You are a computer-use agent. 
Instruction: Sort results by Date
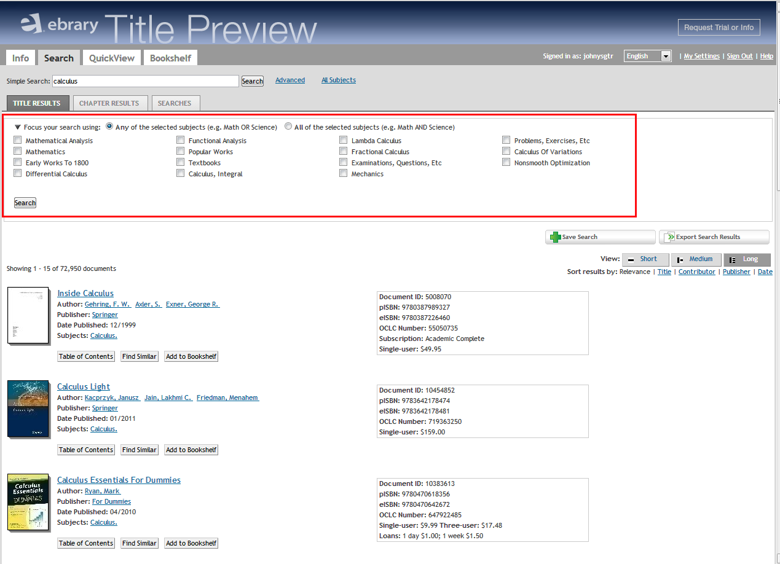[x=765, y=272]
